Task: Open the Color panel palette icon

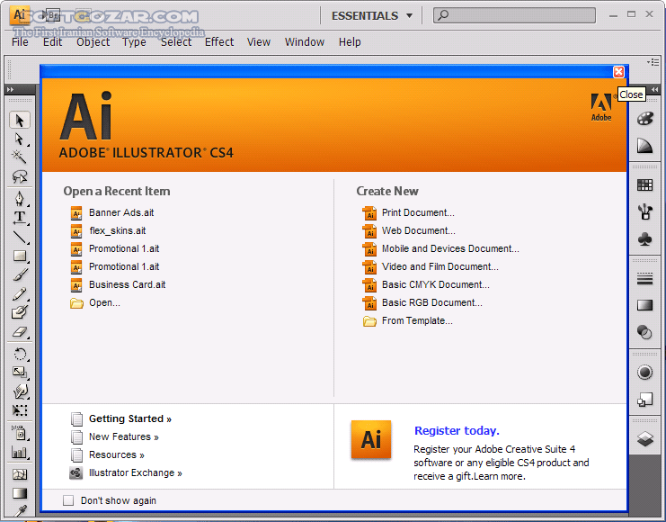Action: point(644,119)
